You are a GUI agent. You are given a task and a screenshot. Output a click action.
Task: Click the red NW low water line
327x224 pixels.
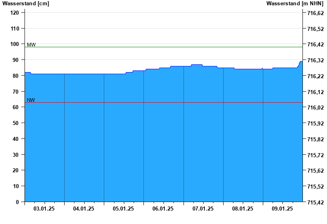coord(164,103)
